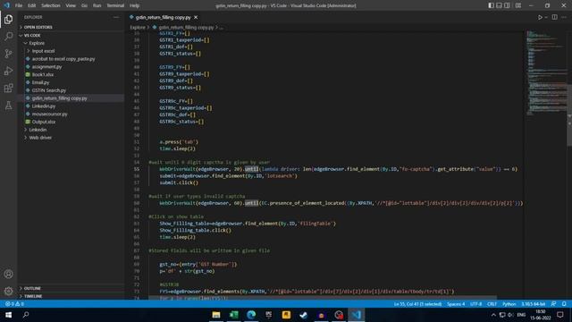Click the Customize Layout icon in title bar
This screenshot has height=322, width=572.
(x=518, y=5)
